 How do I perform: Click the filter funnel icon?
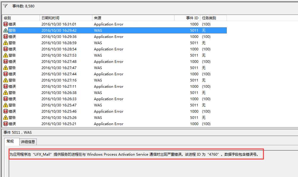pos(5,6)
